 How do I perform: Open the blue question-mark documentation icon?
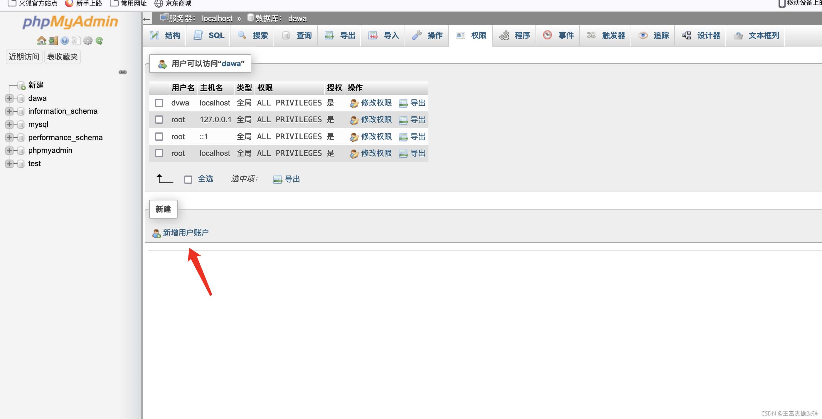(x=65, y=40)
